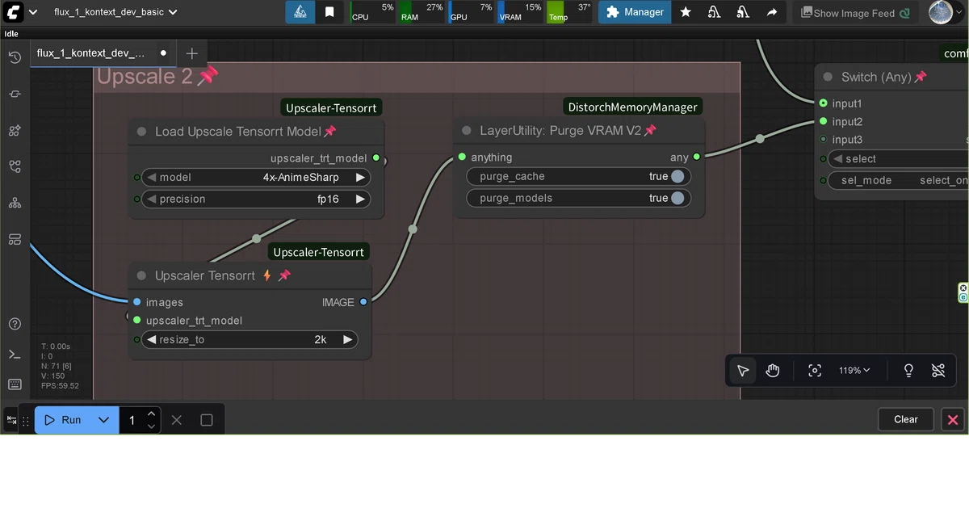Open the ComfyUI logo main menu
969x525 pixels.
[x=14, y=12]
